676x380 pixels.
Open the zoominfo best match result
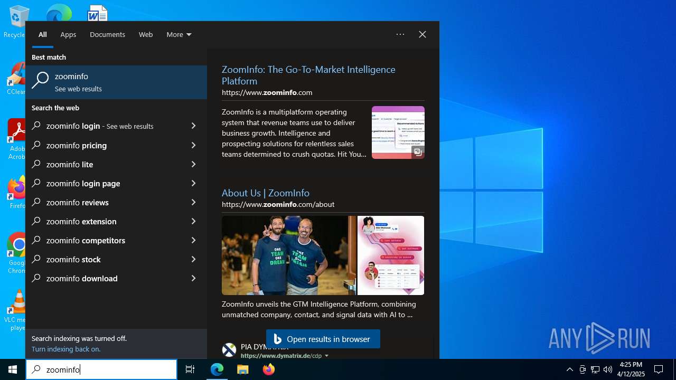(116, 82)
